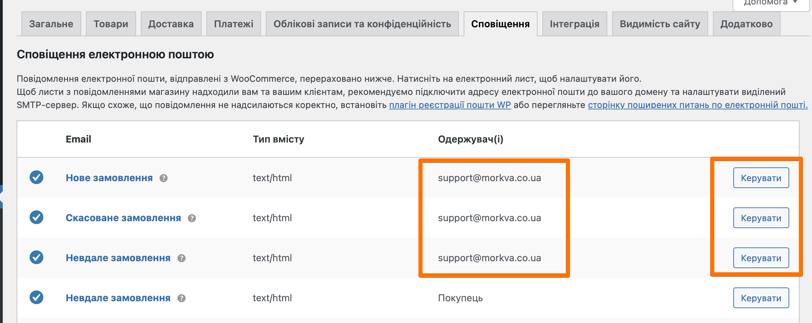
Task: Open the Товари settings tab
Action: pyautogui.click(x=111, y=24)
